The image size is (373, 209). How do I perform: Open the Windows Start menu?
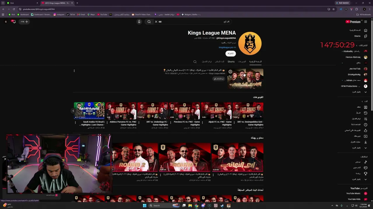144,206
